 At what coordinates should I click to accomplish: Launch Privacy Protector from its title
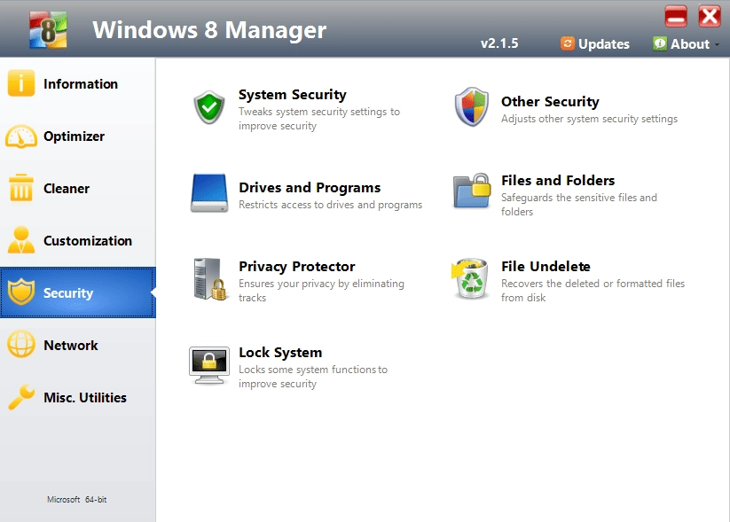[x=296, y=267]
